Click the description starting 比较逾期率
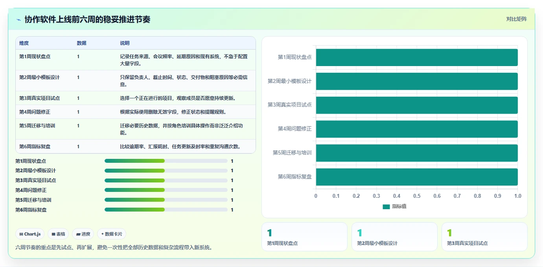This screenshot has width=543, height=267. pyautogui.click(x=180, y=147)
